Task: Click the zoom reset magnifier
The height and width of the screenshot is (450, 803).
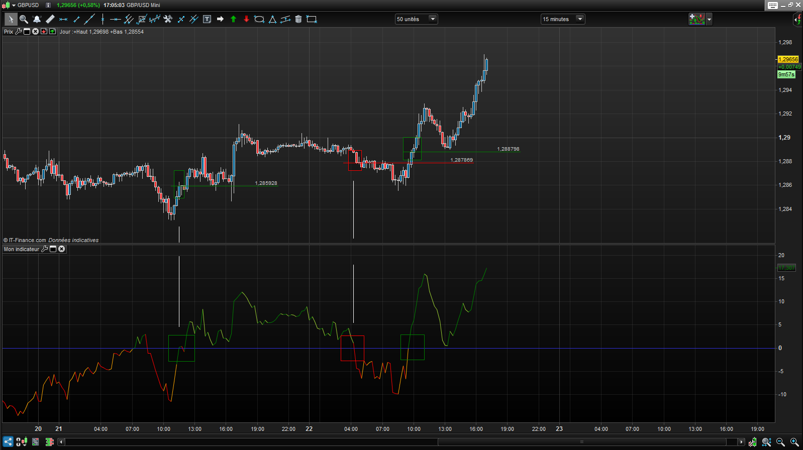Action: [766, 442]
